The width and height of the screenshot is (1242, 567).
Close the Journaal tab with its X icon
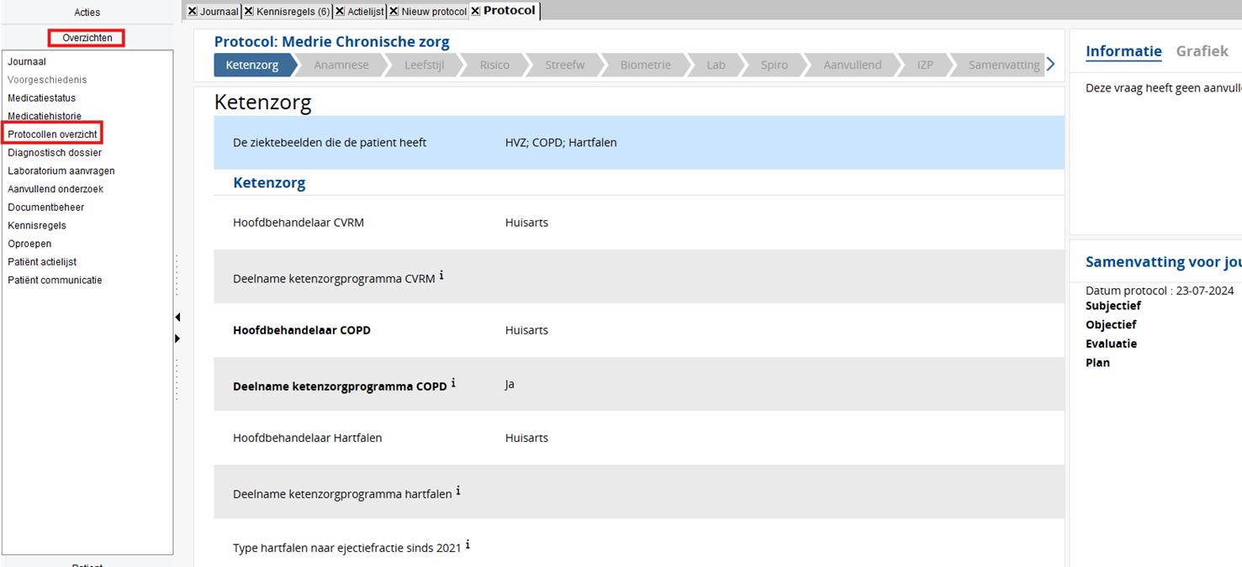coord(193,12)
